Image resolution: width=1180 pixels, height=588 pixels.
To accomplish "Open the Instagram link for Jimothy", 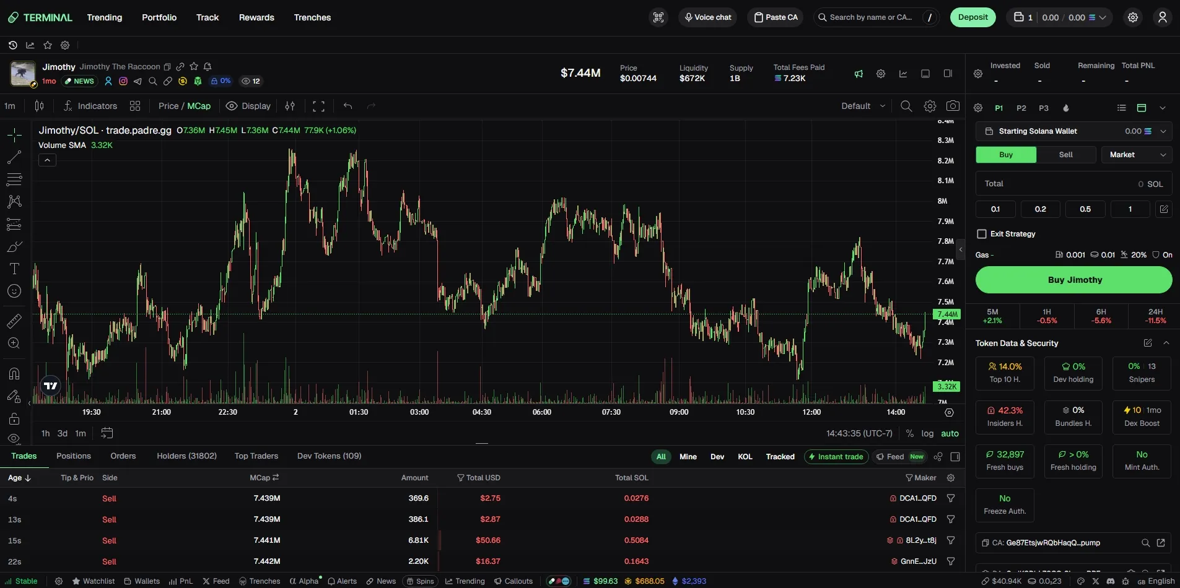I will 123,81.
